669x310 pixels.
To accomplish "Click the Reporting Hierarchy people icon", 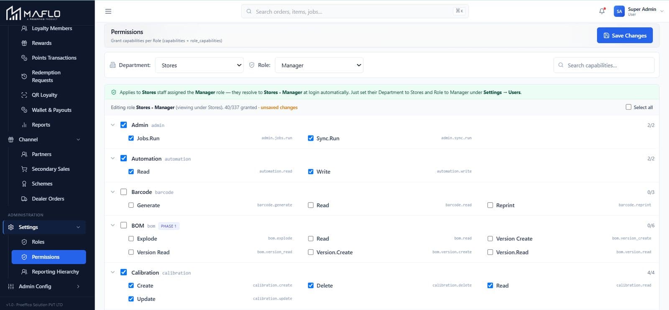I will tap(24, 272).
